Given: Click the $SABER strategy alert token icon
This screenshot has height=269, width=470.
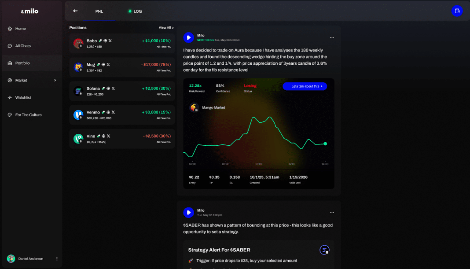Looking at the screenshot, I should pos(324,250).
